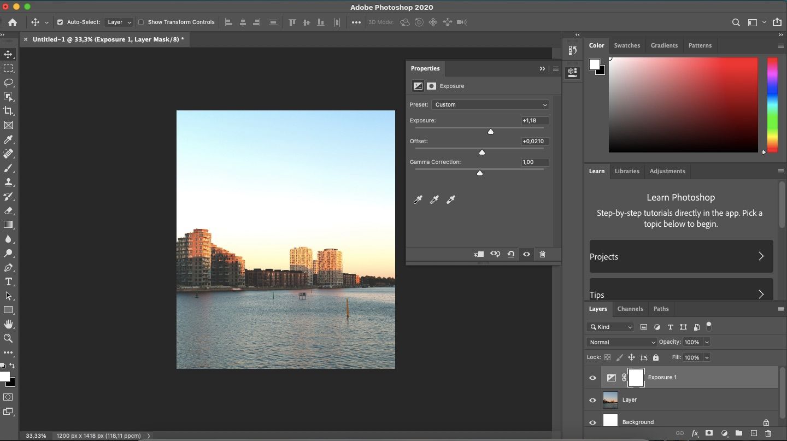The width and height of the screenshot is (787, 441).
Task: Select the Horizontal Type tool
Action: [x=9, y=282]
